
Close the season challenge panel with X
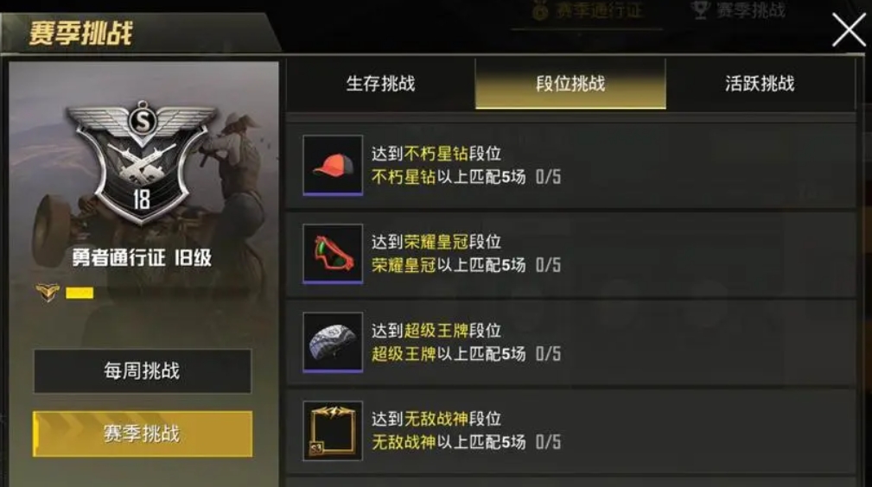click(x=849, y=30)
